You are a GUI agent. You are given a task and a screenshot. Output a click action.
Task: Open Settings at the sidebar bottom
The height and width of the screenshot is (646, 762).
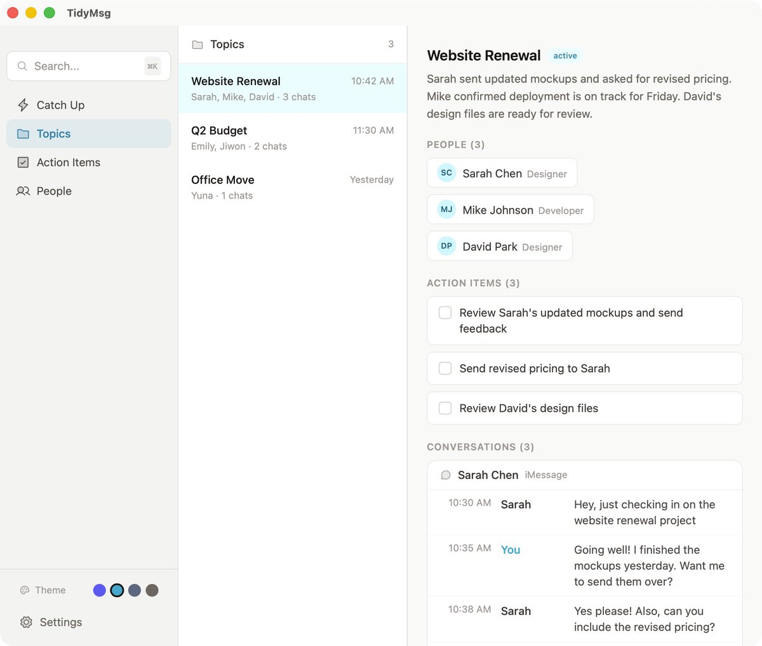coord(89,622)
